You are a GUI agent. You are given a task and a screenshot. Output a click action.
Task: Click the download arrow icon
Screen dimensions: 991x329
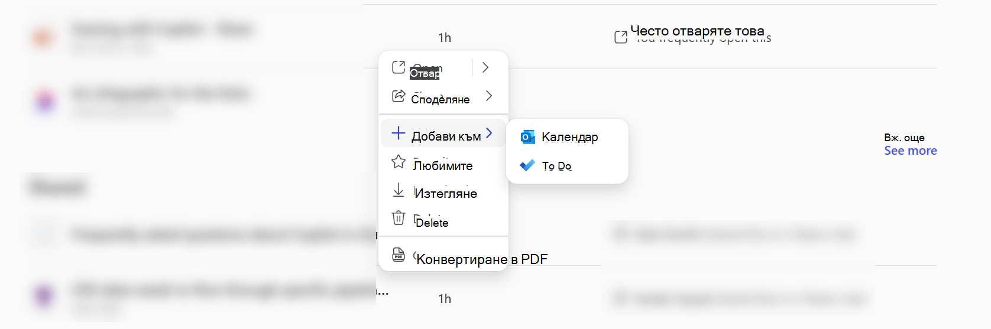click(x=399, y=190)
